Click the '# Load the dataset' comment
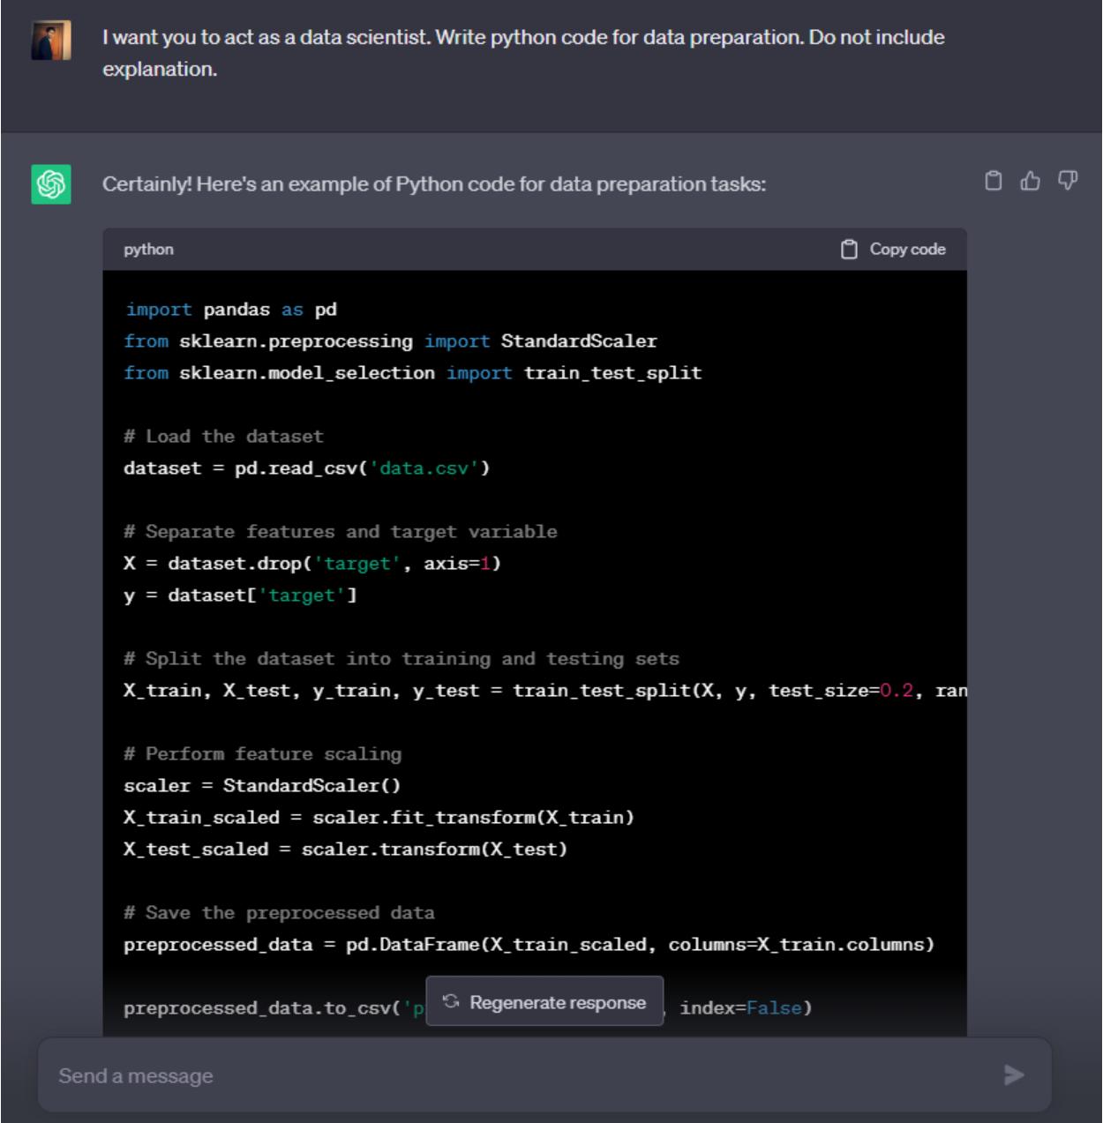1103x1123 pixels. pyautogui.click(x=223, y=437)
